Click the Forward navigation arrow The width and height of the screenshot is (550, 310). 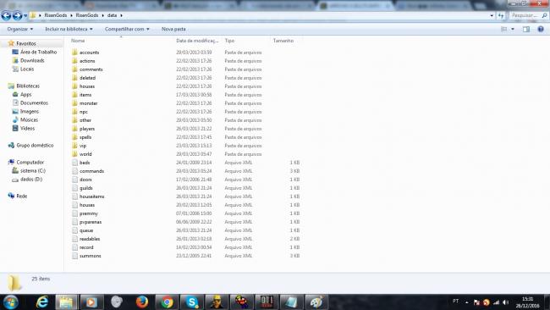17,15
